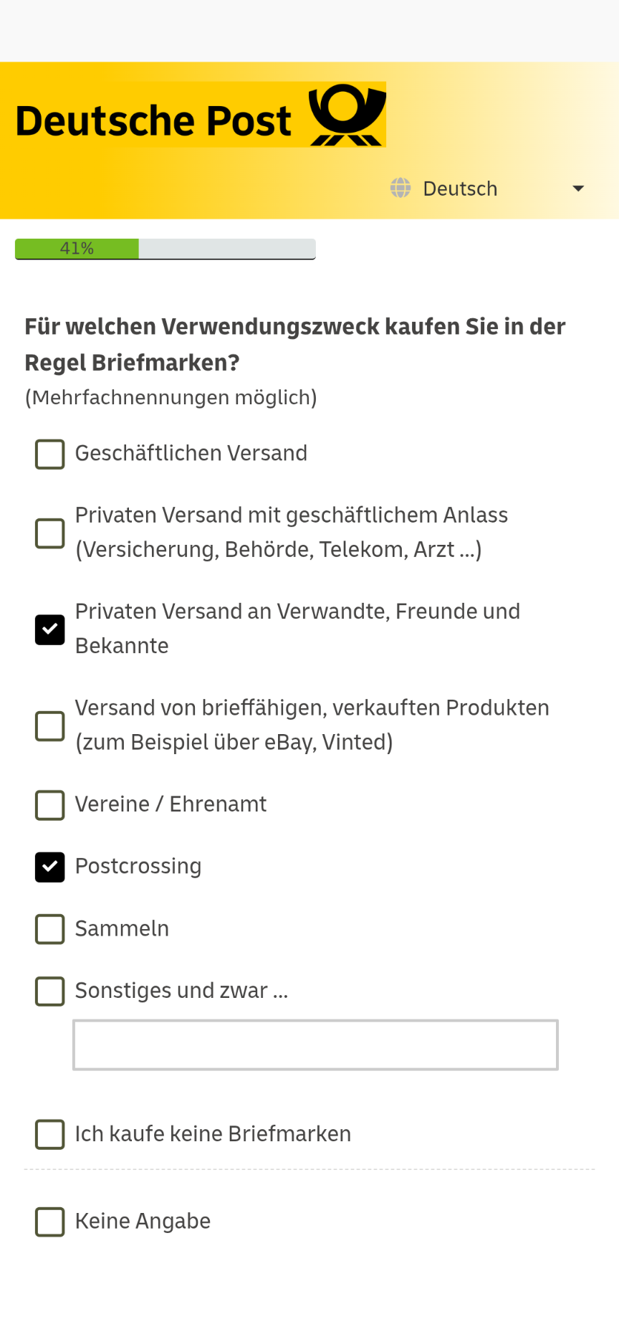619x1342 pixels.
Task: Click the Sammeln option label
Action: (x=123, y=928)
